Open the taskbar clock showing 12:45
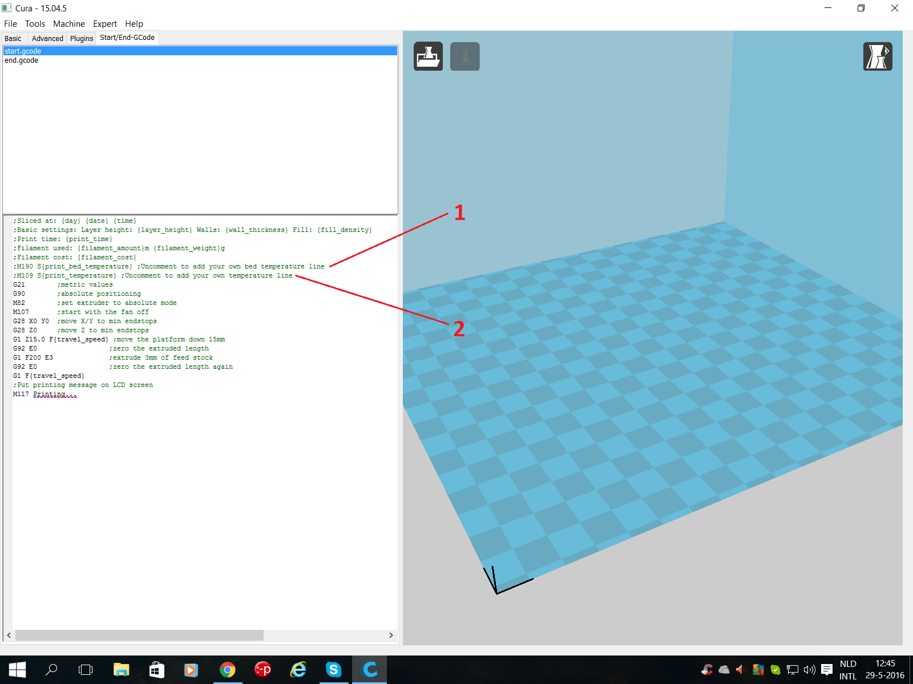The height and width of the screenshot is (684, 913). (885, 670)
